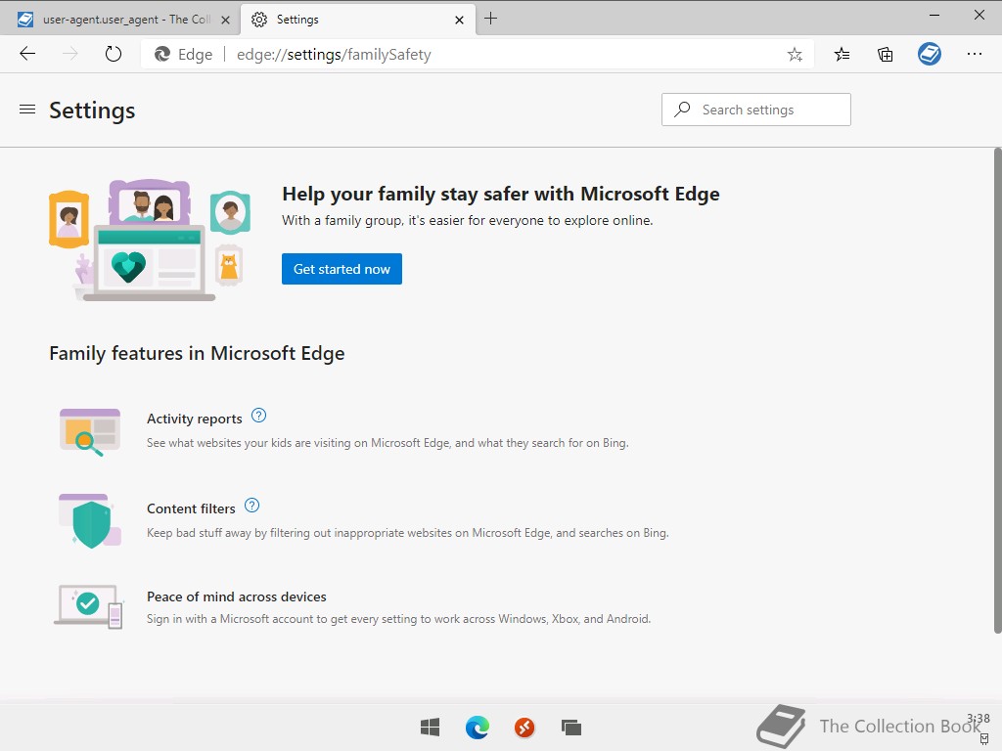Click the Activity reports heading
Viewport: 1002px width, 751px height.
pyautogui.click(x=195, y=419)
